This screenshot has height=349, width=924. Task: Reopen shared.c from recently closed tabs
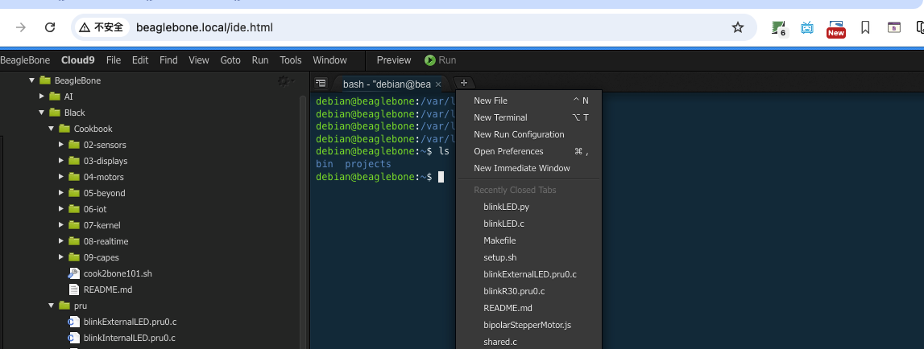(528, 342)
